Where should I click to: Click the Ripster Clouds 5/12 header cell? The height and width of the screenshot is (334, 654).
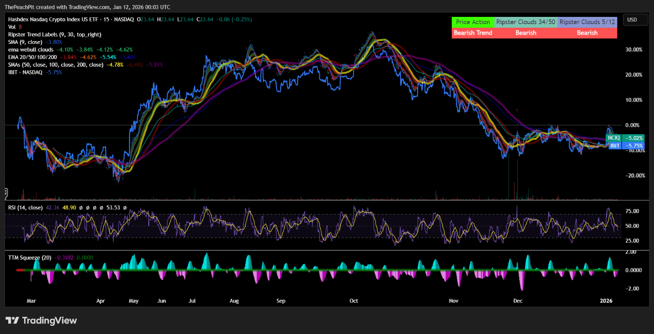click(587, 21)
